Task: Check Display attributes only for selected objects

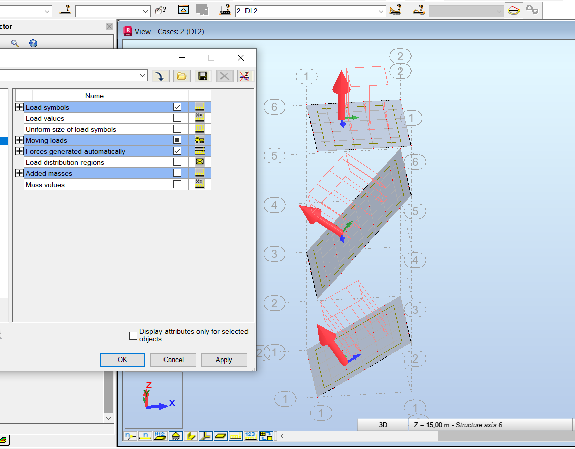Action: coord(133,336)
